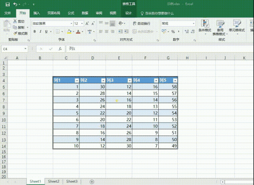This screenshot has width=254, height=185.
Task: Expand the font size dropdown
Action: pos(81,24)
